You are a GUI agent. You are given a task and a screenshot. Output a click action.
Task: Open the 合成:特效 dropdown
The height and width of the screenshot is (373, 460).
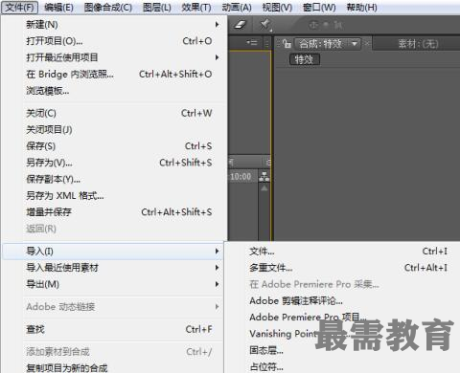point(328,44)
